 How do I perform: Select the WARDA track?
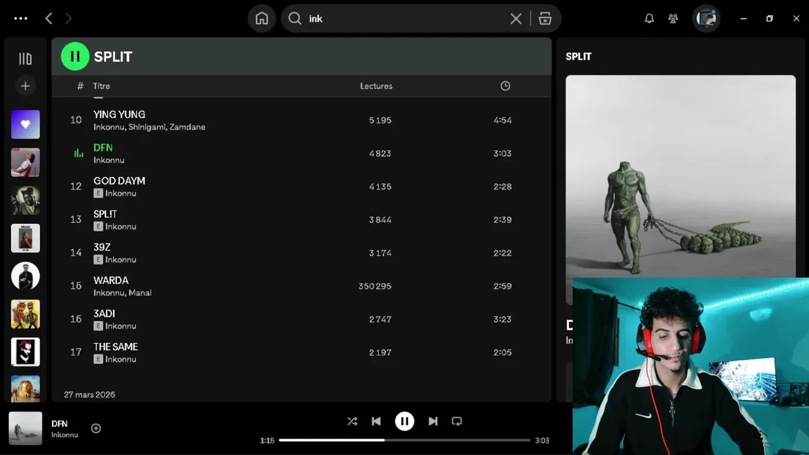pyautogui.click(x=111, y=281)
